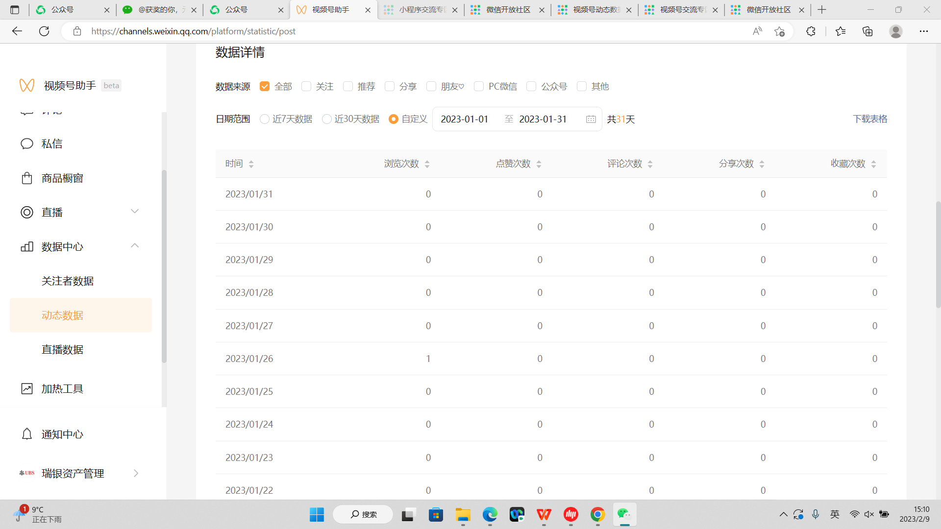
Task: Expand the 瑞银资产管理 account arrow
Action: [x=136, y=473]
